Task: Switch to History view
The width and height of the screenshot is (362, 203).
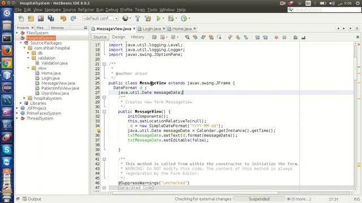Action: tap(137, 37)
